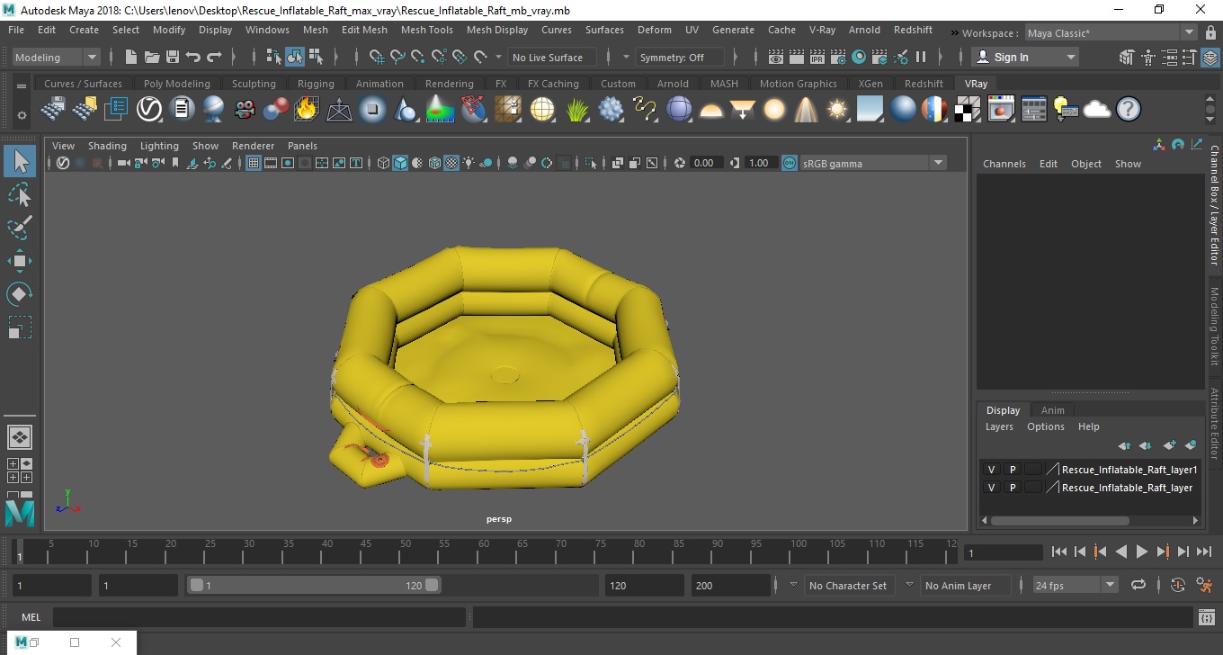This screenshot has height=655, width=1223.
Task: Open the Mesh Tools menu
Action: [426, 30]
